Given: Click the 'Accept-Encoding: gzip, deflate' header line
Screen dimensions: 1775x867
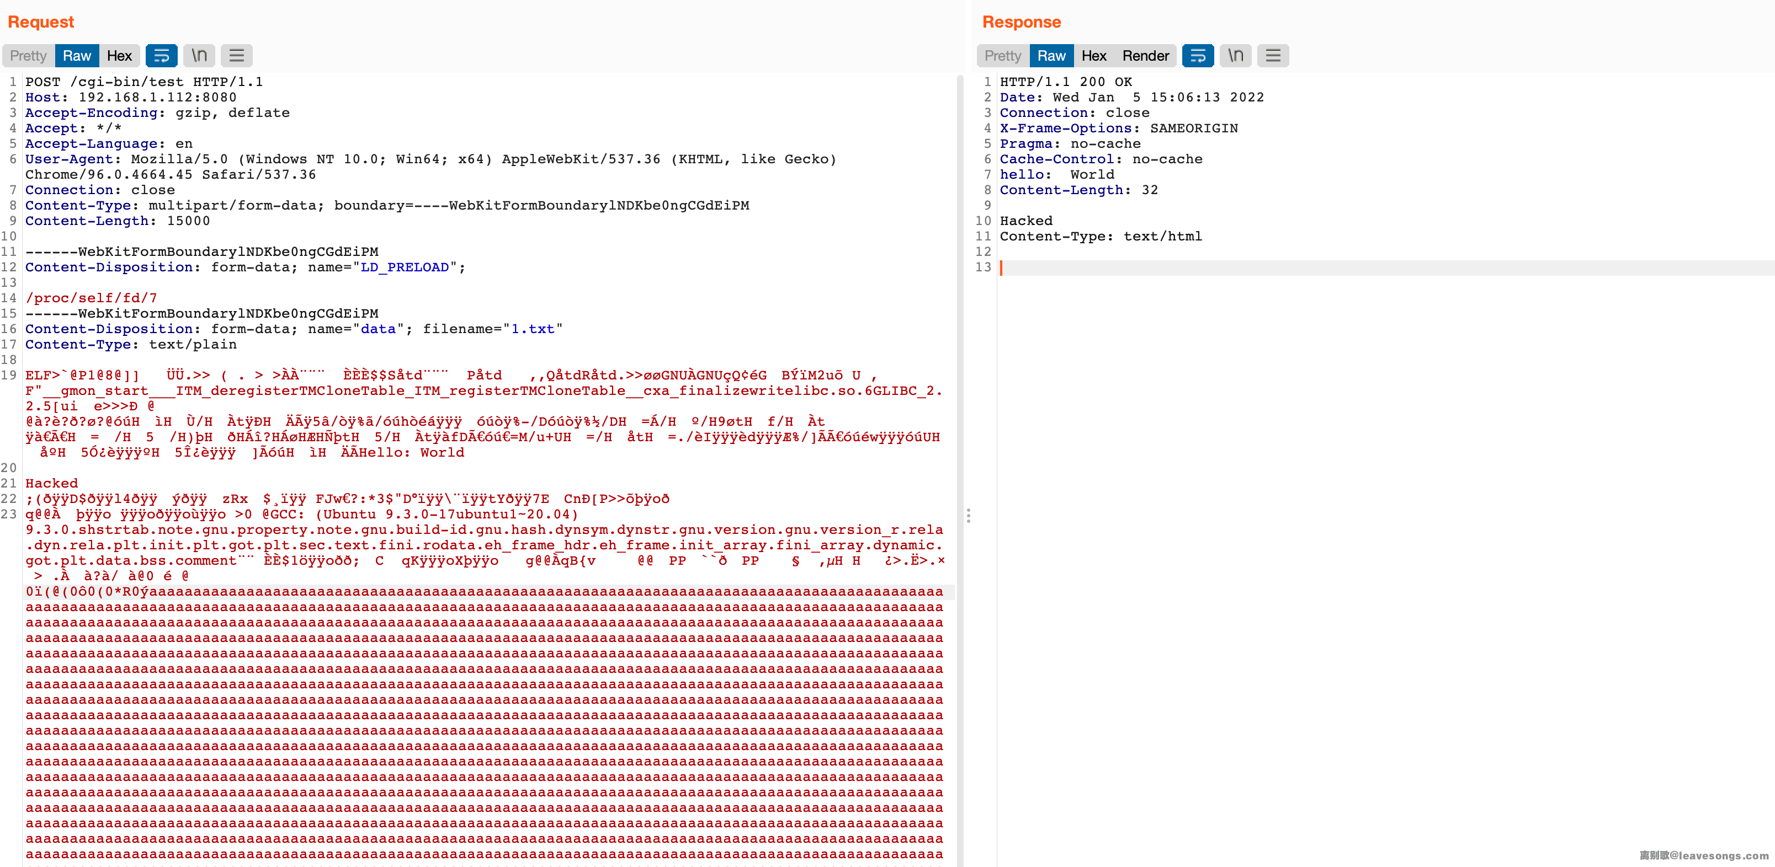Looking at the screenshot, I should [157, 113].
